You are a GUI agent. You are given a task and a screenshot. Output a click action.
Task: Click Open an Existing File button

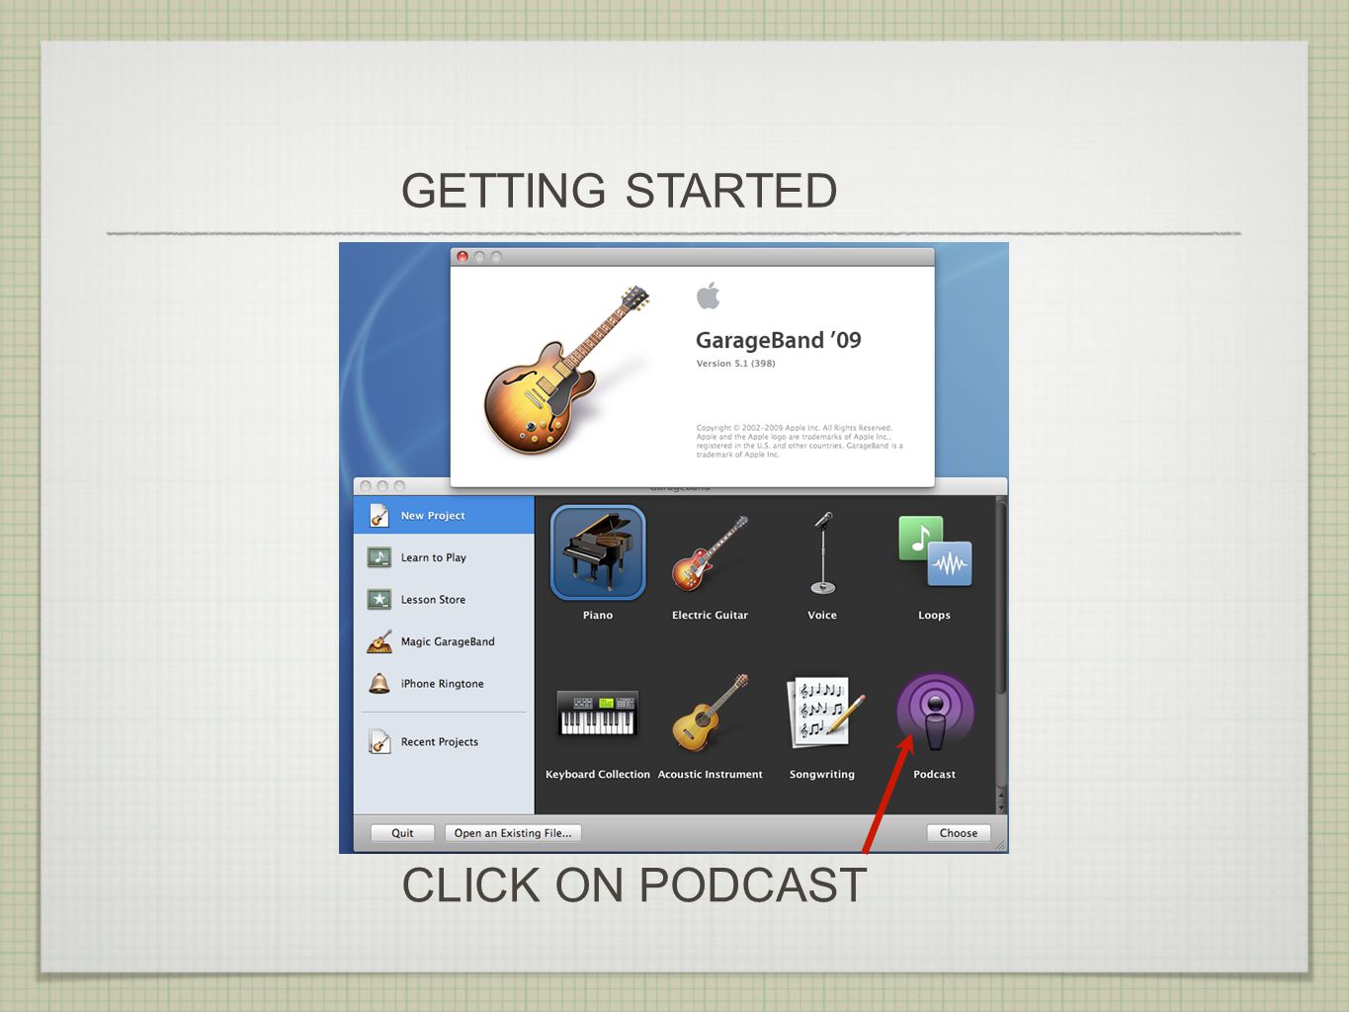[513, 833]
